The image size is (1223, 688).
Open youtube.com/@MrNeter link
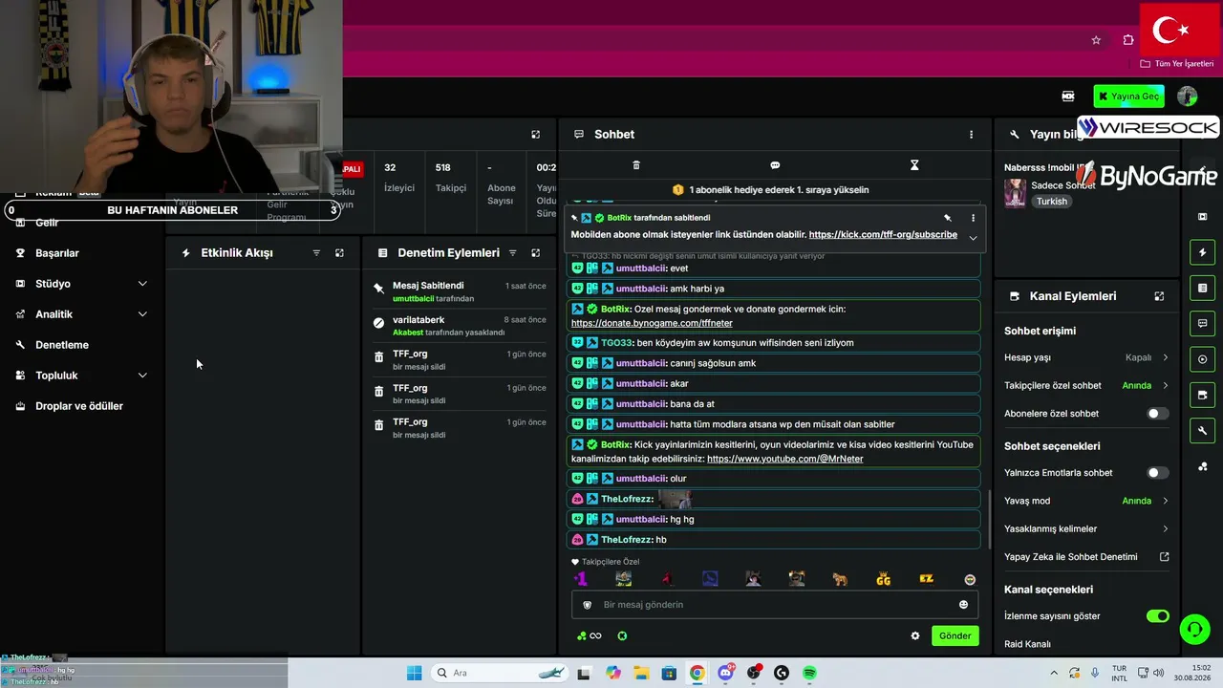coord(784,459)
